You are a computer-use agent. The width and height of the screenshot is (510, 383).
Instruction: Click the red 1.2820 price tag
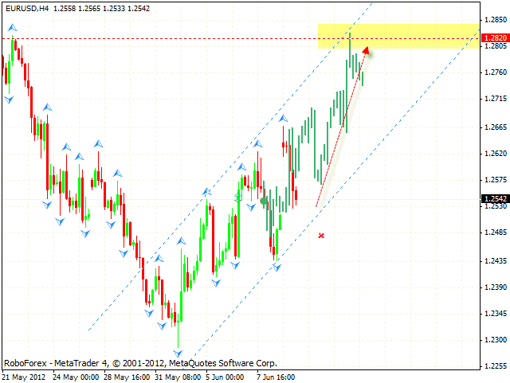[x=494, y=38]
